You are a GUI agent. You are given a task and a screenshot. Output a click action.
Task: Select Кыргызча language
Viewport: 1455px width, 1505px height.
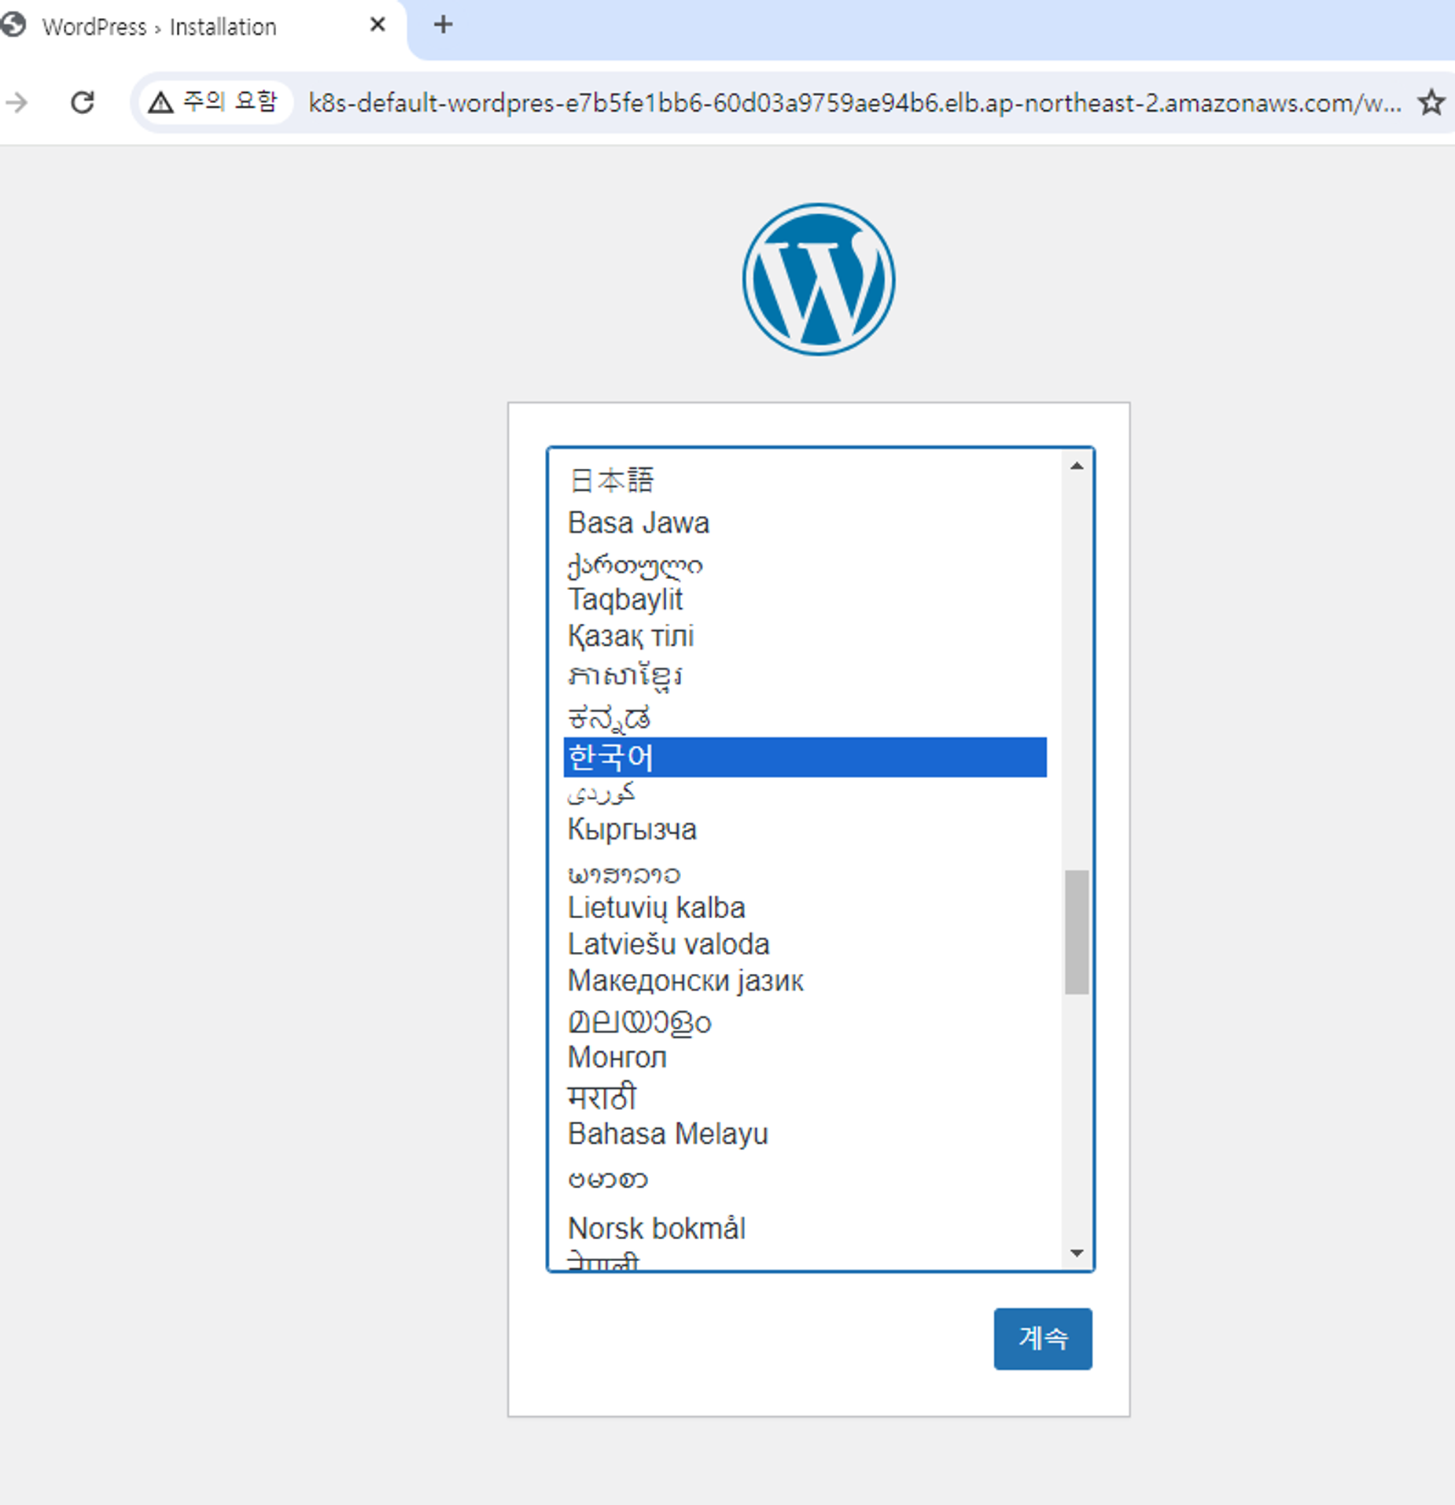point(805,829)
